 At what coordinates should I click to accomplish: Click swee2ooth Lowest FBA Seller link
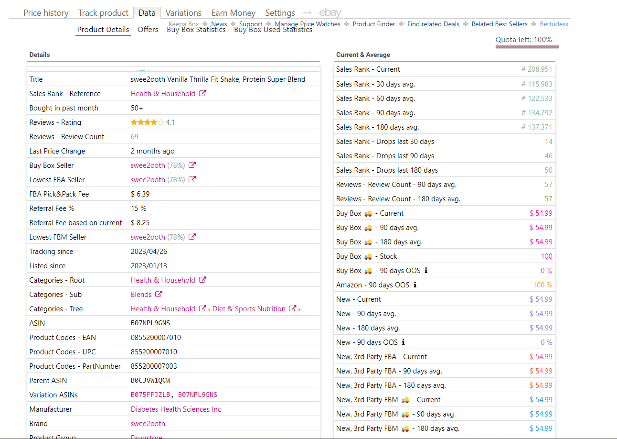pos(148,180)
